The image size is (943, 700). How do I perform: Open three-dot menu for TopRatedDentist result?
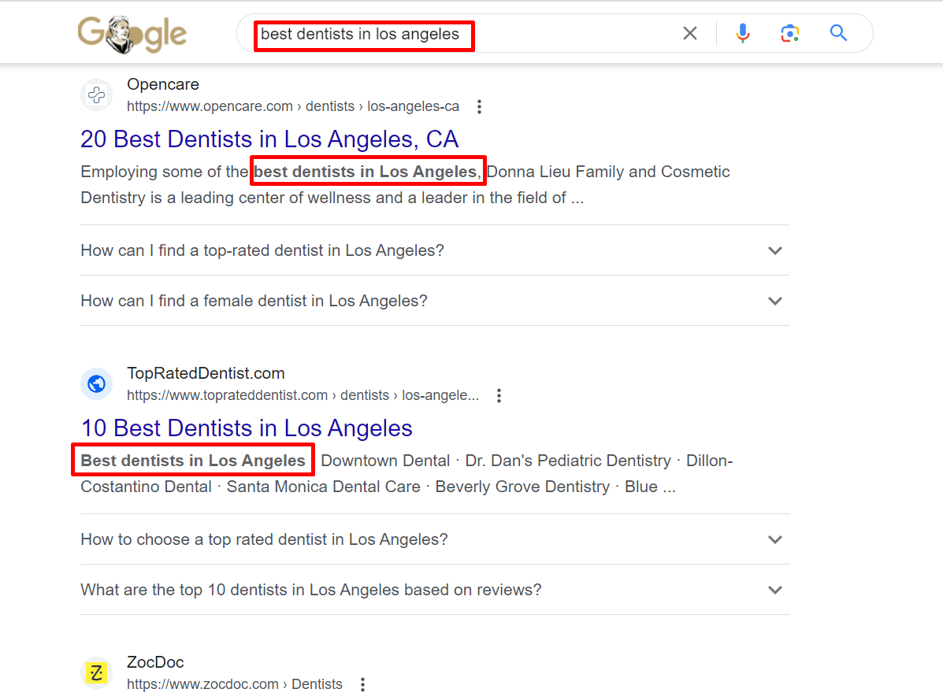pyautogui.click(x=499, y=396)
